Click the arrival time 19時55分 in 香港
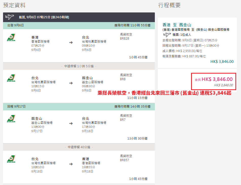 pos(88,167)
